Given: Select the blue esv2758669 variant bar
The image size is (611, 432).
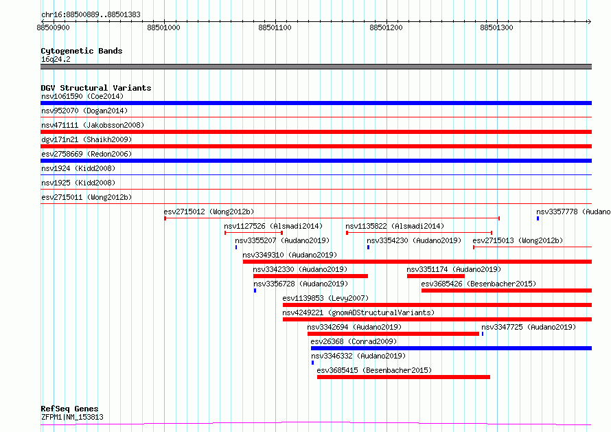Looking at the screenshot, I should [x=316, y=161].
